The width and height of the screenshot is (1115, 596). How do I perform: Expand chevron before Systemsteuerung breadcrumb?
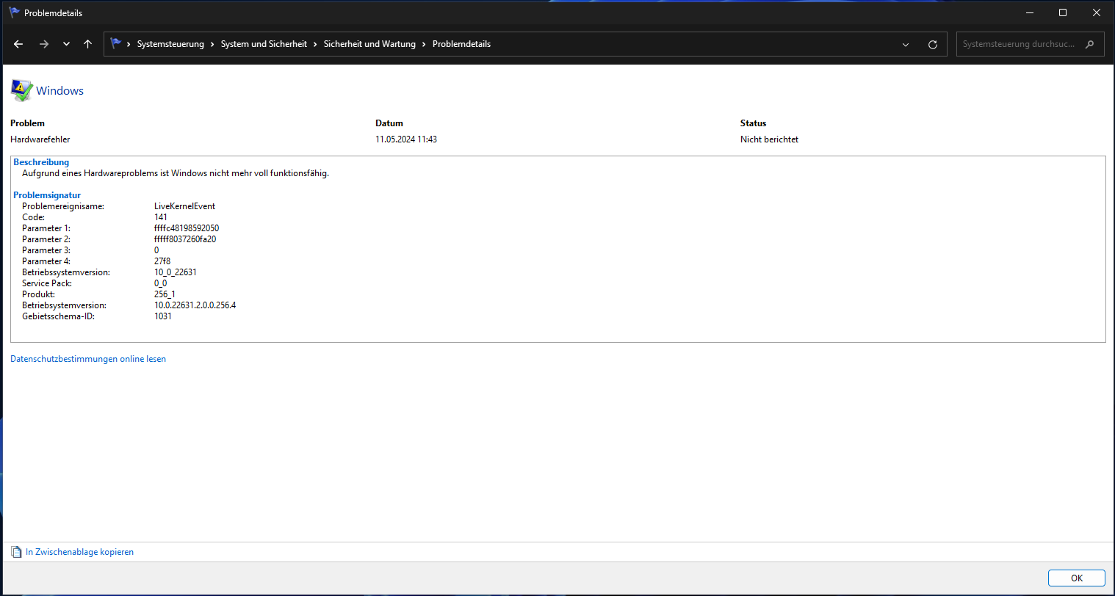(129, 44)
